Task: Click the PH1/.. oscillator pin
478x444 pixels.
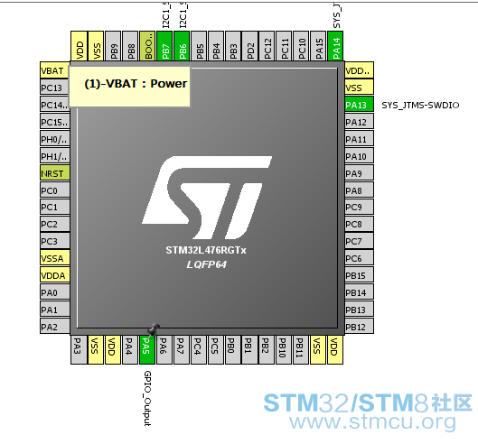Action: tap(55, 156)
